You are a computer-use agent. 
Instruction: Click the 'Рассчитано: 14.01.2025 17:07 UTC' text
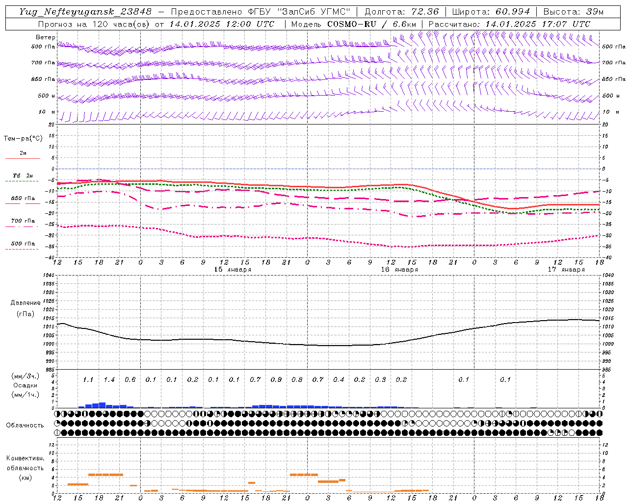509,24
